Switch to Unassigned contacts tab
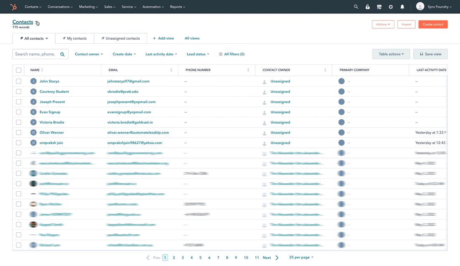Viewport: 460px width, 266px height. pyautogui.click(x=120, y=38)
